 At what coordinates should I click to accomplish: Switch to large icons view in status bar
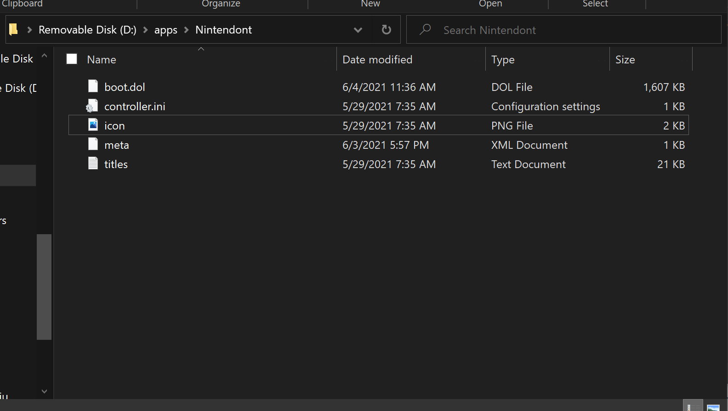[x=713, y=407]
